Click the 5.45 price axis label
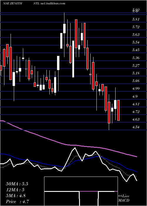 (x=136, y=50)
